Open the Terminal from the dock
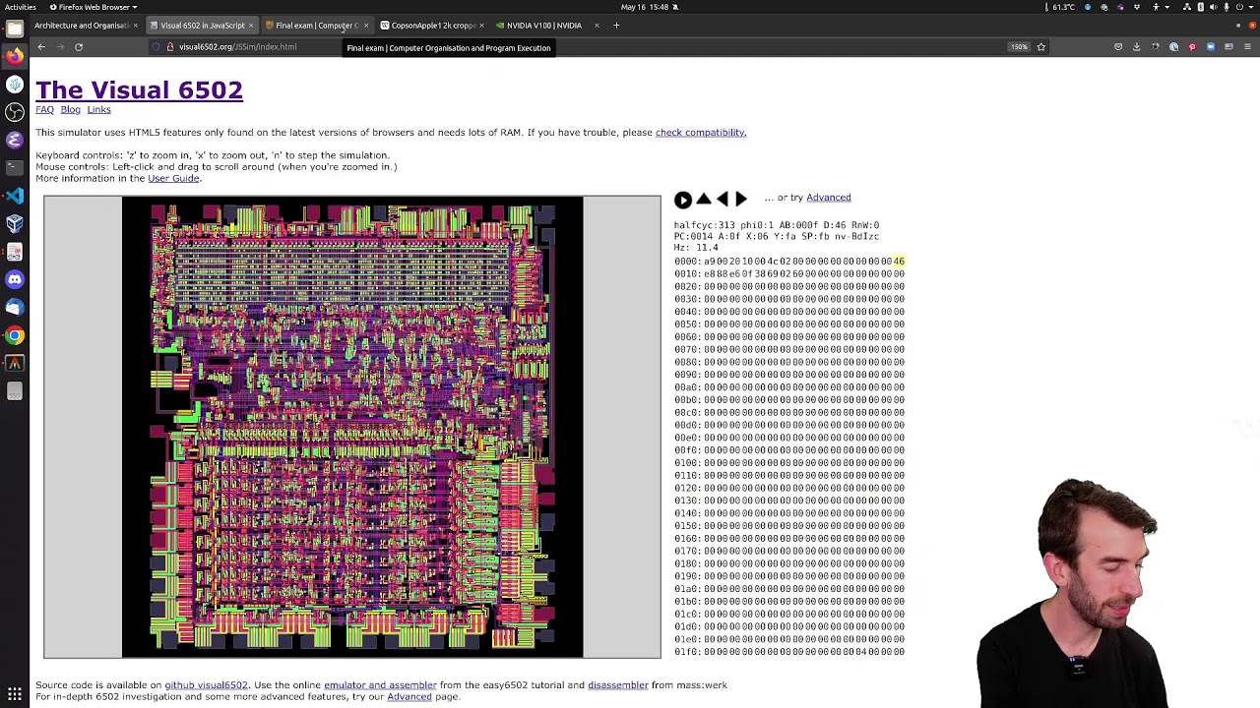 15,168
